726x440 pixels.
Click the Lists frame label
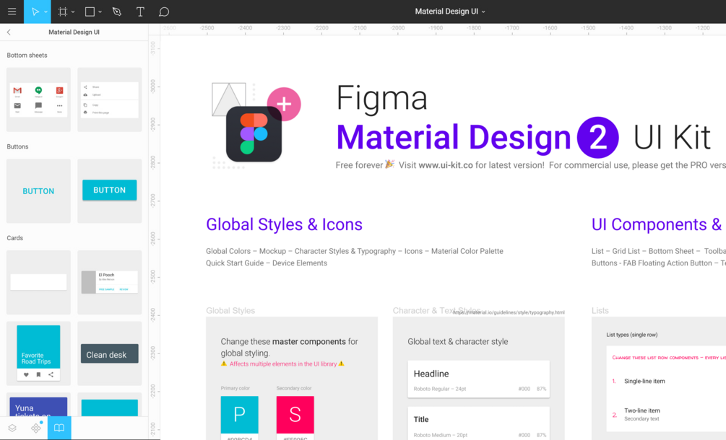(x=600, y=311)
